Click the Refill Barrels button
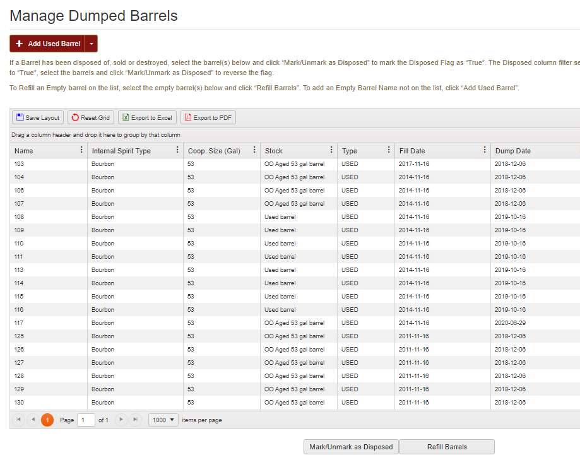This screenshot has height=455, width=580. [447, 447]
